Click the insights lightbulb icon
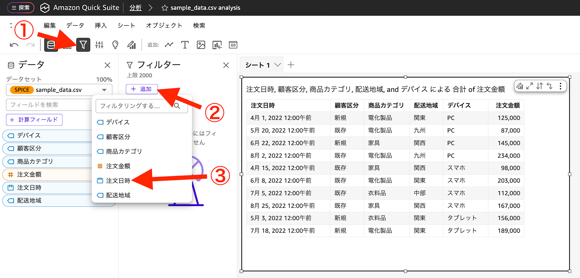The image size is (580, 278). point(115,45)
